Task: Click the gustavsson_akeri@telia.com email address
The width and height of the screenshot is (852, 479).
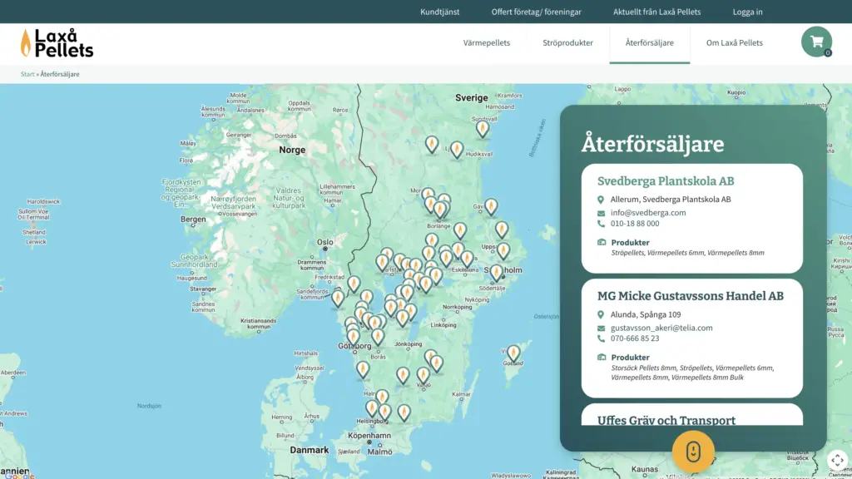Action: pos(661,328)
